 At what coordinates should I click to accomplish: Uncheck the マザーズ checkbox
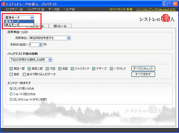(x=94, y=69)
